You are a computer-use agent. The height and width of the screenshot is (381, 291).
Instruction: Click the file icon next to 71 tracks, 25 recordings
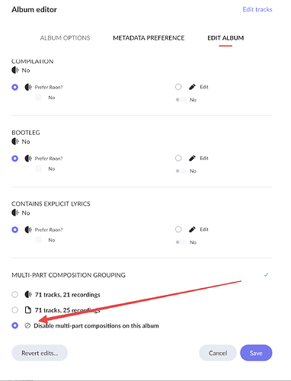coord(28,310)
